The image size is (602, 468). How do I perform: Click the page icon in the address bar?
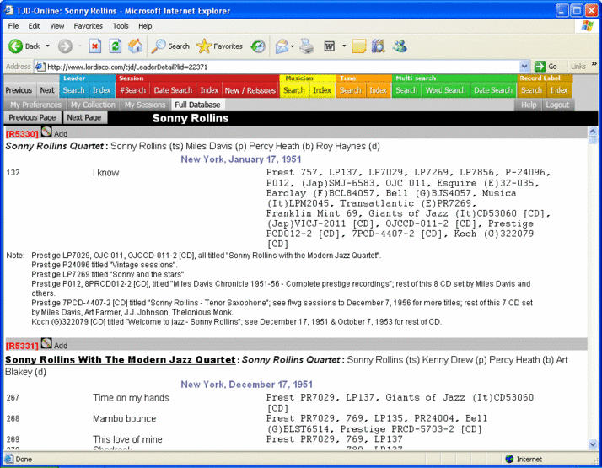pyautogui.click(x=40, y=67)
